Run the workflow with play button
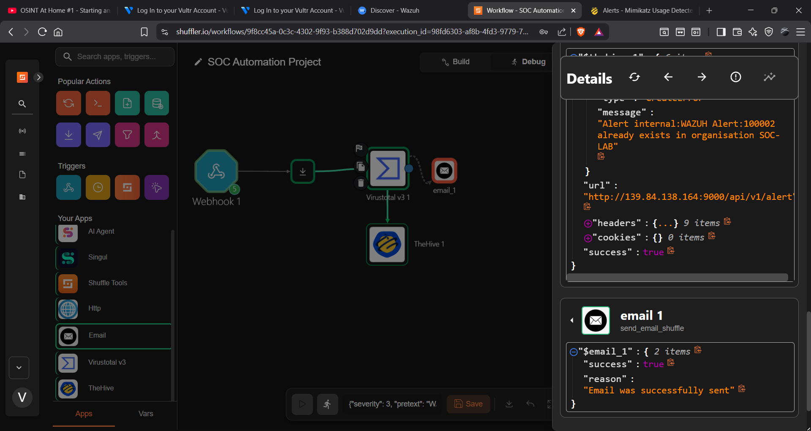The width and height of the screenshot is (811, 431). pyautogui.click(x=302, y=404)
